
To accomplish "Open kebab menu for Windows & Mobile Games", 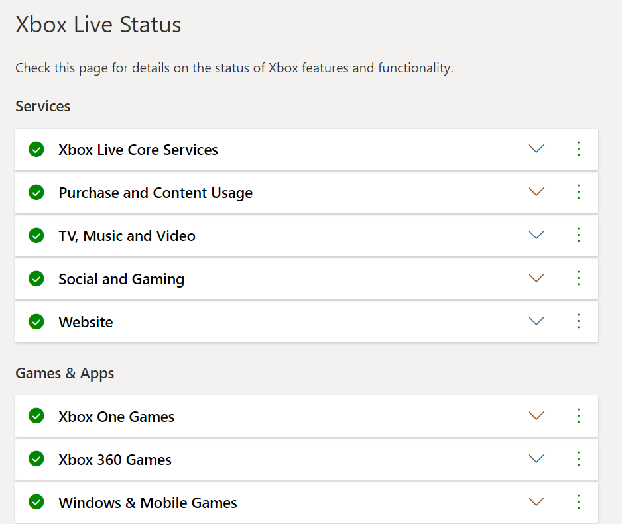I will 578,502.
